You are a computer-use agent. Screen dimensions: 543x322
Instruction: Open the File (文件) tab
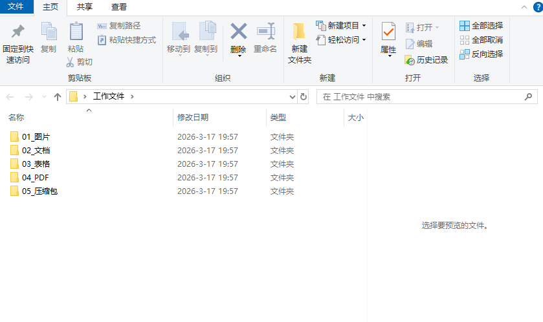[x=16, y=6]
